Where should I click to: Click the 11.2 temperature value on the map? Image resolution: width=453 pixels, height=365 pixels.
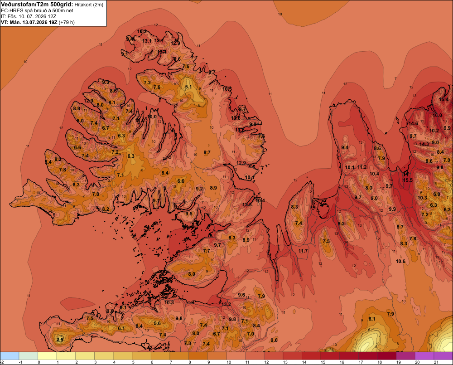[362, 167]
